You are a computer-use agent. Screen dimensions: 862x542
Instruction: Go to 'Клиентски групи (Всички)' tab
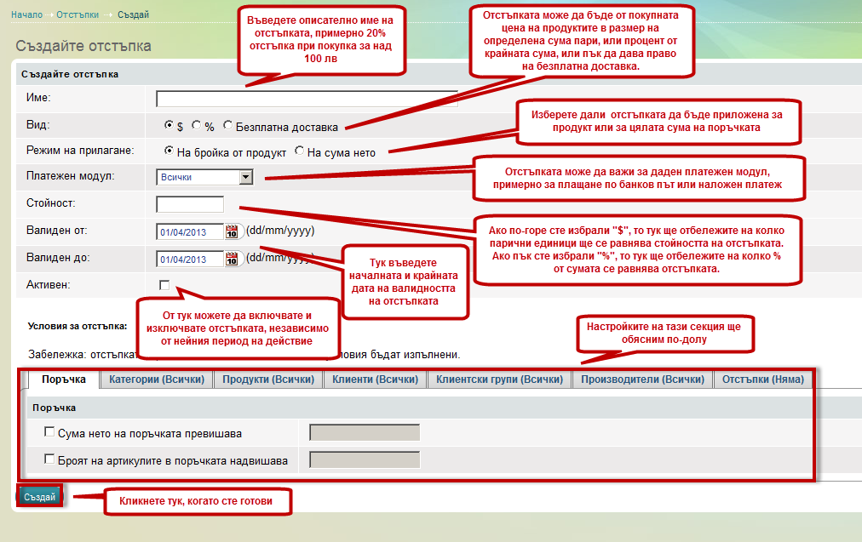pyautogui.click(x=499, y=379)
